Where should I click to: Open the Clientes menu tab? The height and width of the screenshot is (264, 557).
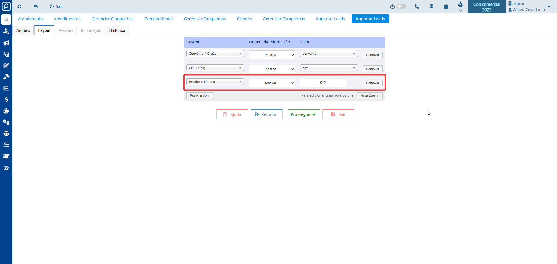point(244,19)
